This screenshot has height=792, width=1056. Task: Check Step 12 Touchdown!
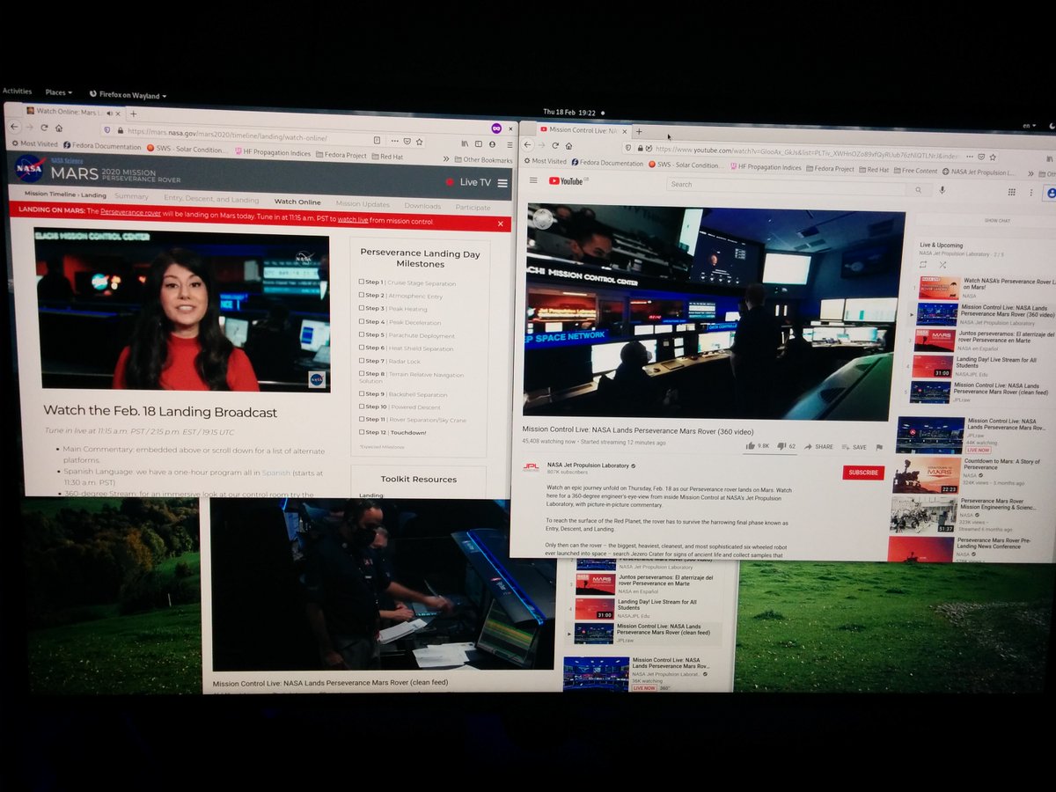361,432
